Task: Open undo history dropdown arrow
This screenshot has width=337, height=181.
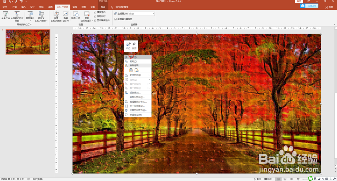Action: pos(12,1)
